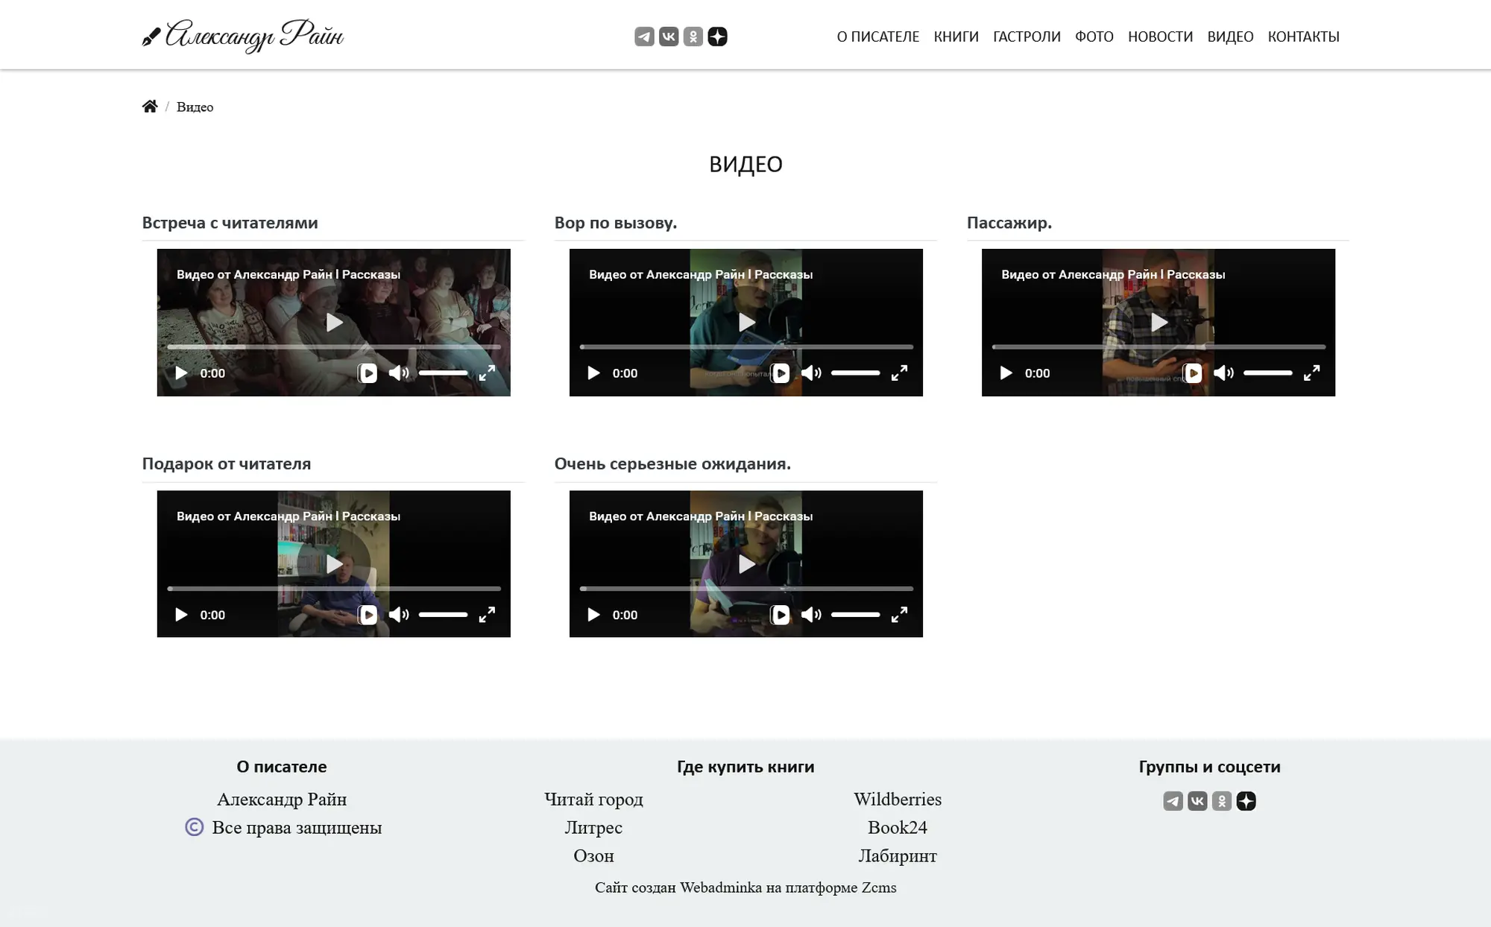Image resolution: width=1491 pixels, height=927 pixels.
Task: Open VK icon in header
Action: coord(669,37)
